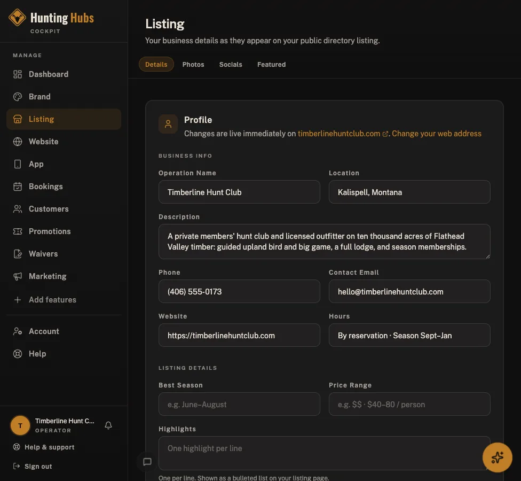Open Marketing in the sidebar

tap(64, 276)
